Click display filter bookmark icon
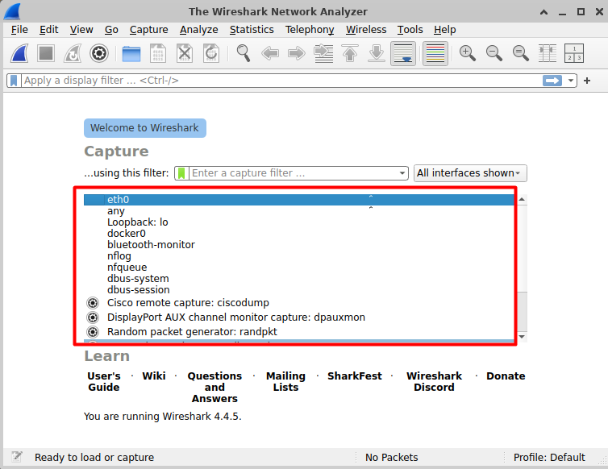 point(14,81)
